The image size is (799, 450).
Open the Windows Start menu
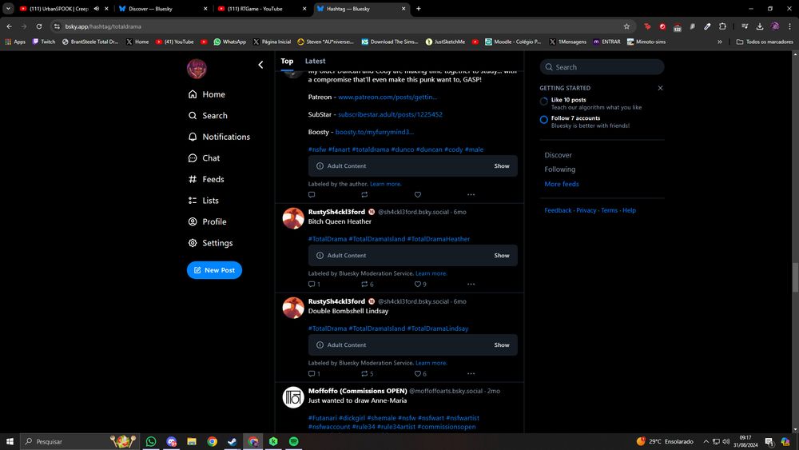[9, 441]
